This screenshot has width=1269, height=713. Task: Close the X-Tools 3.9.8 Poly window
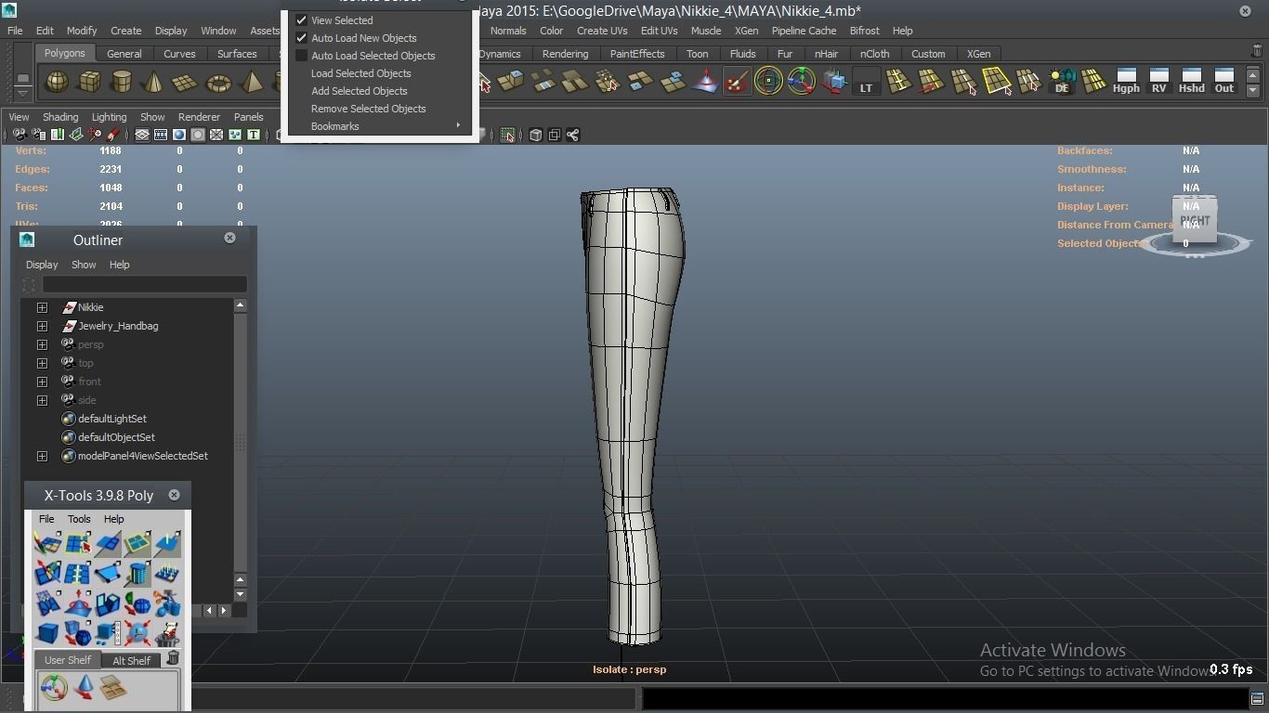click(174, 495)
